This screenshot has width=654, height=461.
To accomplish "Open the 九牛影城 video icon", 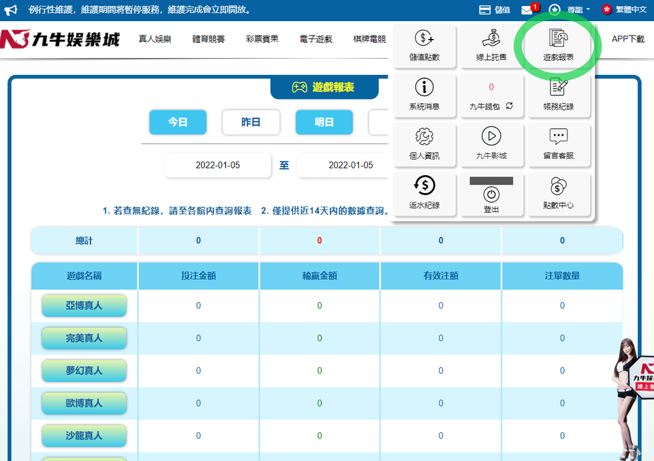I will pos(491,145).
